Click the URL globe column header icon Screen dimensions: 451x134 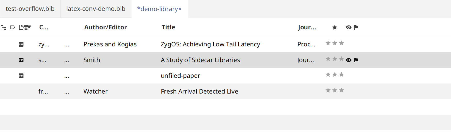point(26,27)
